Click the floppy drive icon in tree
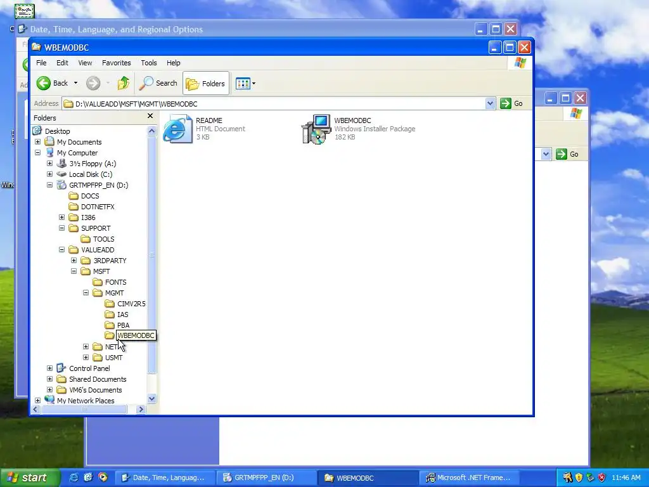649x487 pixels. [61, 163]
